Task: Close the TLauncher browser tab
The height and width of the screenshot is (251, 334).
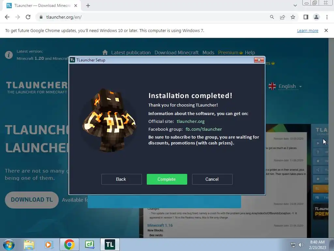Action: click(76, 6)
